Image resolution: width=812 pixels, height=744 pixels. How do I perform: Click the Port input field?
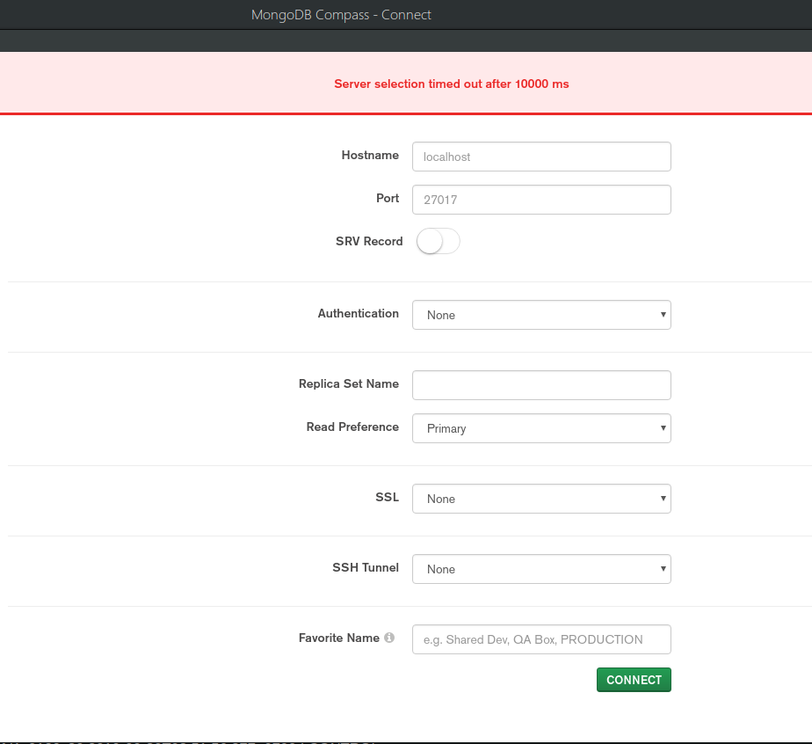coord(541,200)
